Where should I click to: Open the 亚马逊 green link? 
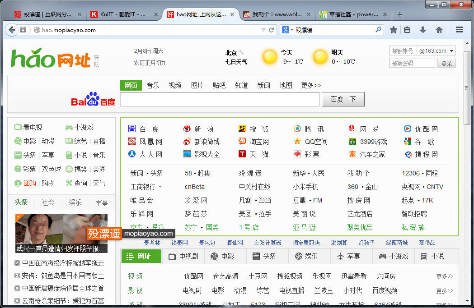tap(304, 227)
